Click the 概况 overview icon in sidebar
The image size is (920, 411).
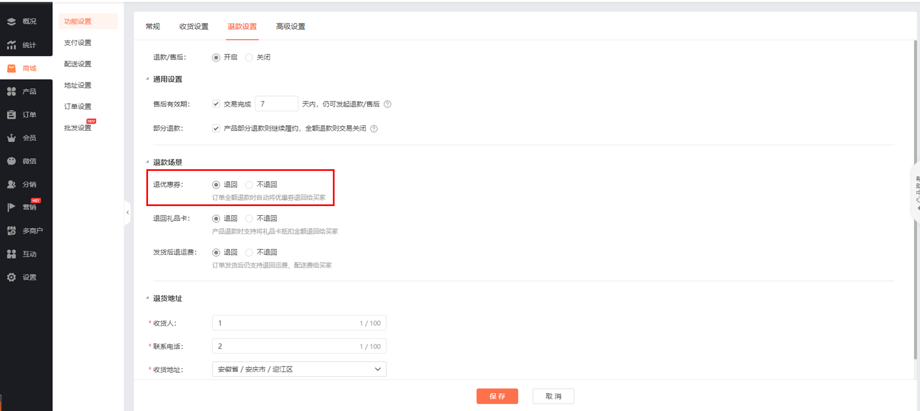[x=11, y=21]
